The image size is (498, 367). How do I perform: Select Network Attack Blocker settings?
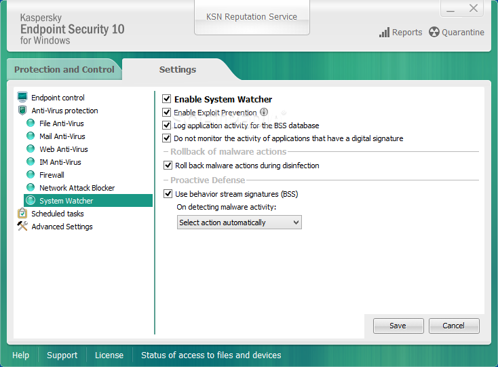(x=77, y=188)
